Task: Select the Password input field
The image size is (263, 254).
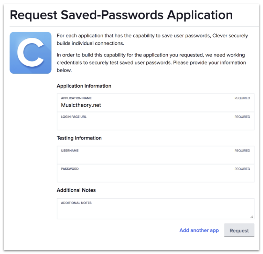Action: coord(137,175)
